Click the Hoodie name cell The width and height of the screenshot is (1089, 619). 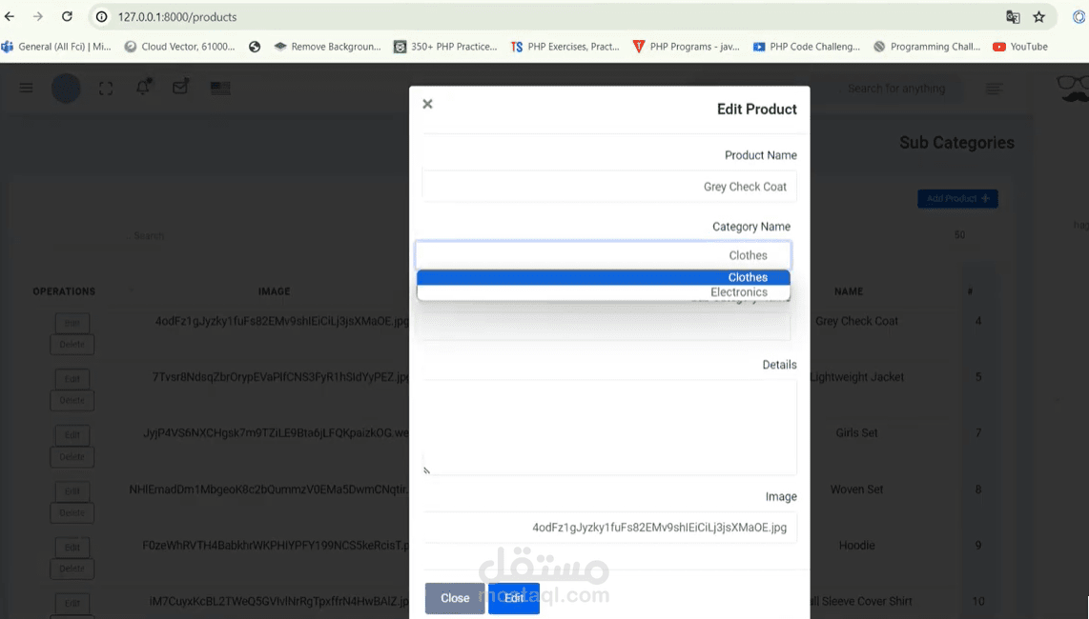(856, 546)
